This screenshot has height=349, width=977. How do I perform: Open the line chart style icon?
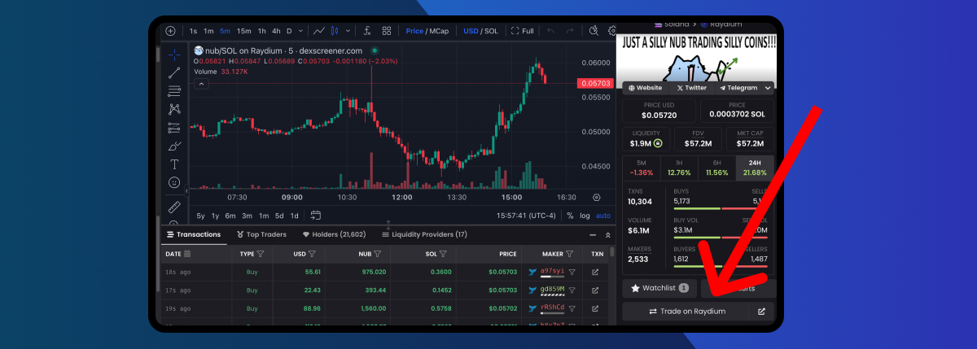319,31
